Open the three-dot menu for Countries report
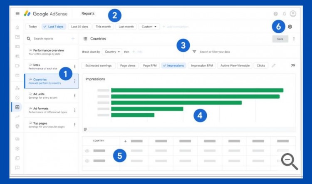Screen dimensions: 312x184 [75, 81]
